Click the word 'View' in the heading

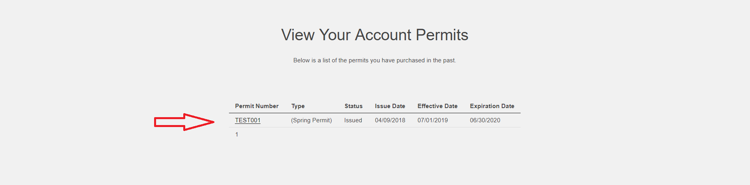tap(298, 35)
